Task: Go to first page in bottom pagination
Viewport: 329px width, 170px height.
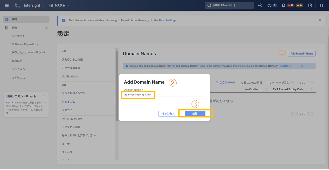Action: 292,114
